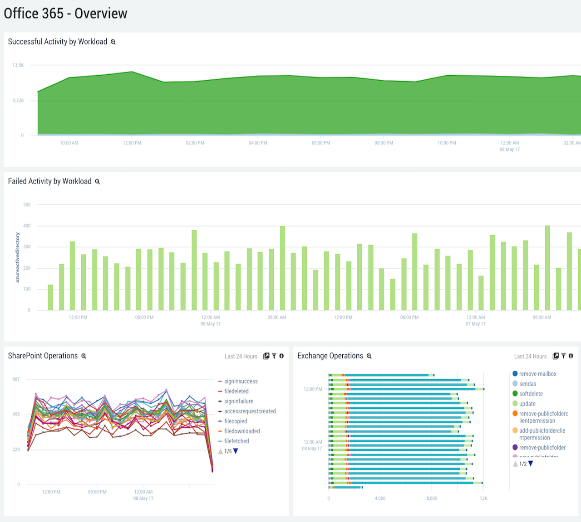Click 08:00 PM on Successful Activity axis
This screenshot has height=522, width=581.
384,143
